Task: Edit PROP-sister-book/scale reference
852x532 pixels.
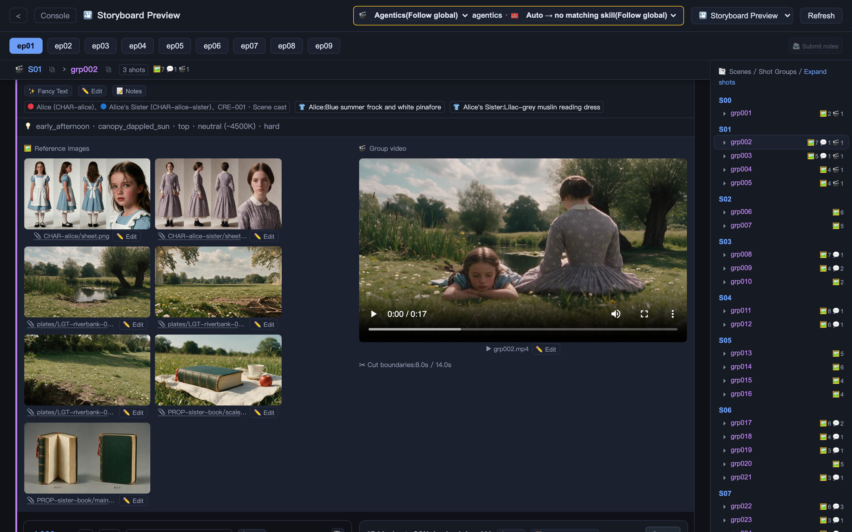Action: [264, 413]
